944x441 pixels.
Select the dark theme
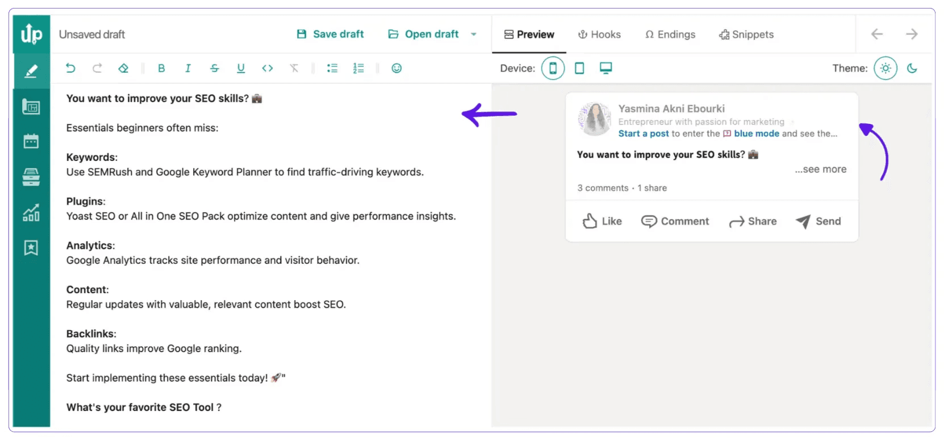coord(912,68)
